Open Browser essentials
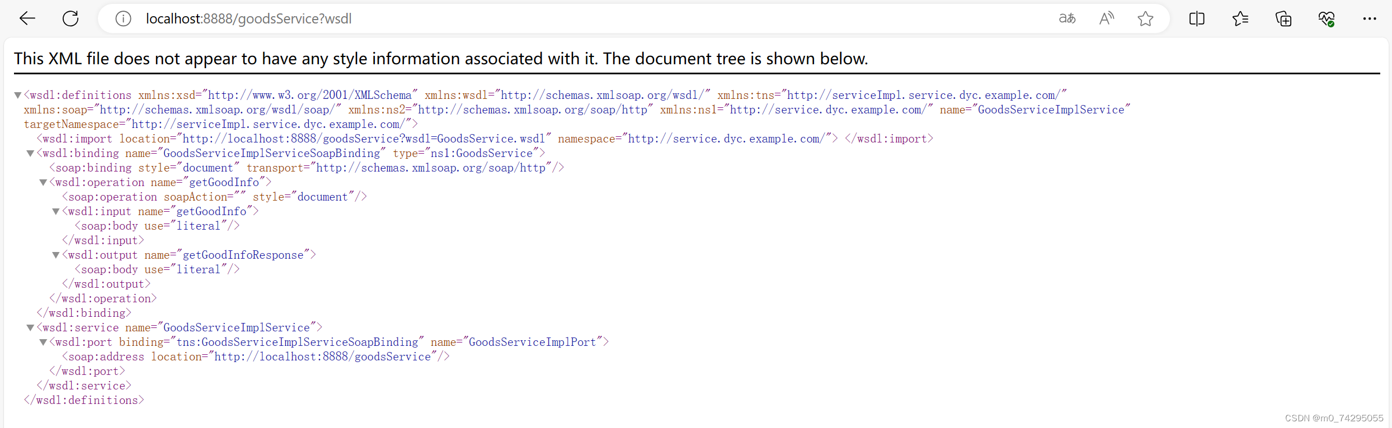1392x428 pixels. click(x=1327, y=18)
